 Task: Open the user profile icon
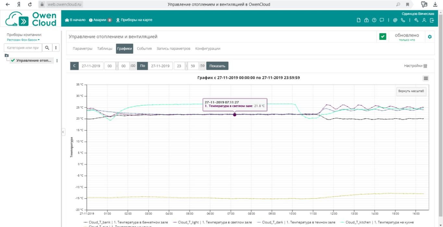click(424, 20)
